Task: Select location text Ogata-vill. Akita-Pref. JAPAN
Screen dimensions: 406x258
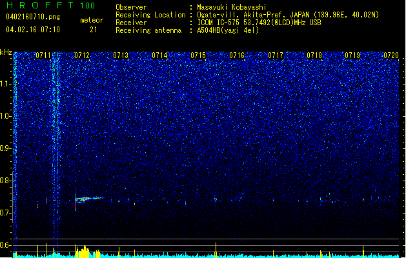Action: pos(253,15)
